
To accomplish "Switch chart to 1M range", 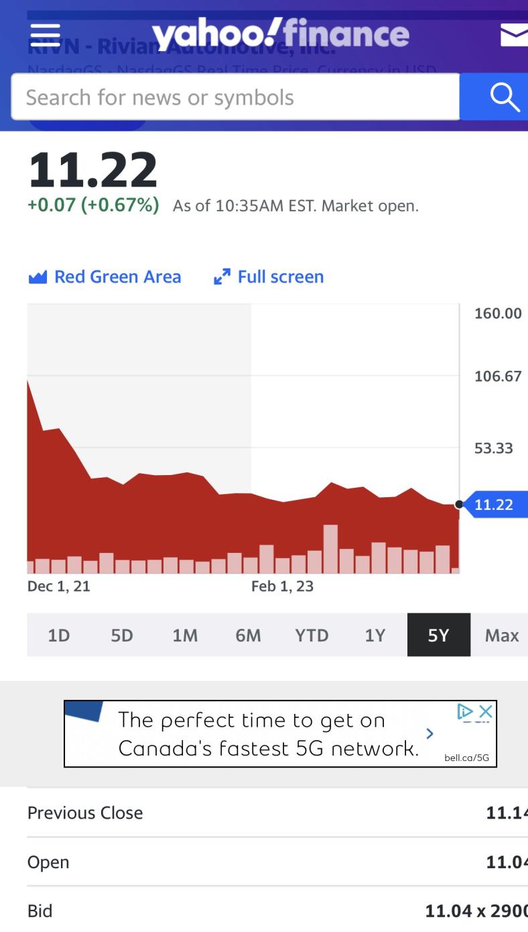I will (x=185, y=635).
